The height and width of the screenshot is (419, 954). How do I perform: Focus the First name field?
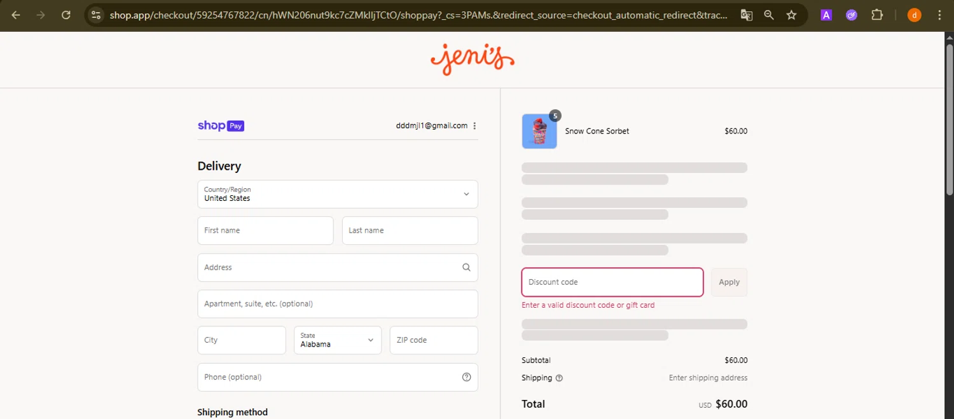pyautogui.click(x=265, y=231)
